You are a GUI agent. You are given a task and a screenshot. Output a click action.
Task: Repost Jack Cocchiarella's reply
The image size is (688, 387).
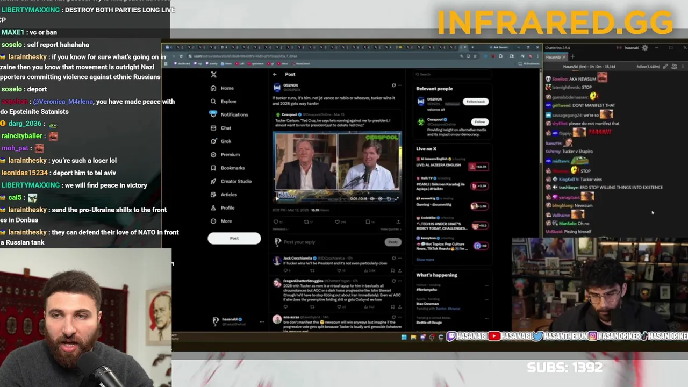312,270
